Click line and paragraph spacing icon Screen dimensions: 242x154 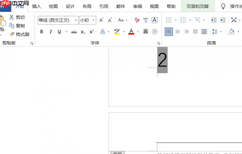215,32
